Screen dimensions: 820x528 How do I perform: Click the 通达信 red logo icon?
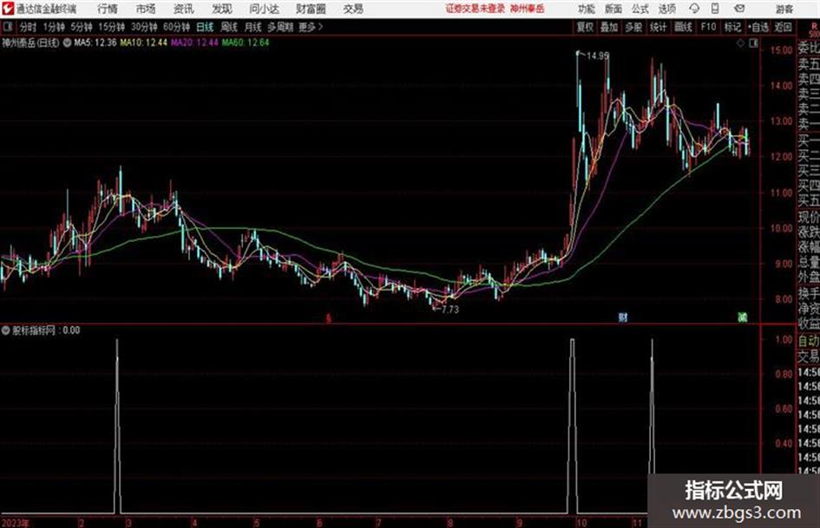click(x=8, y=9)
